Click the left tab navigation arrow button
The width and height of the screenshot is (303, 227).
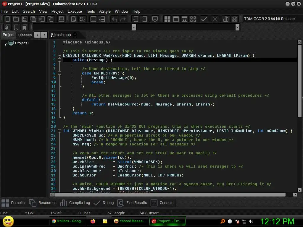point(37,35)
